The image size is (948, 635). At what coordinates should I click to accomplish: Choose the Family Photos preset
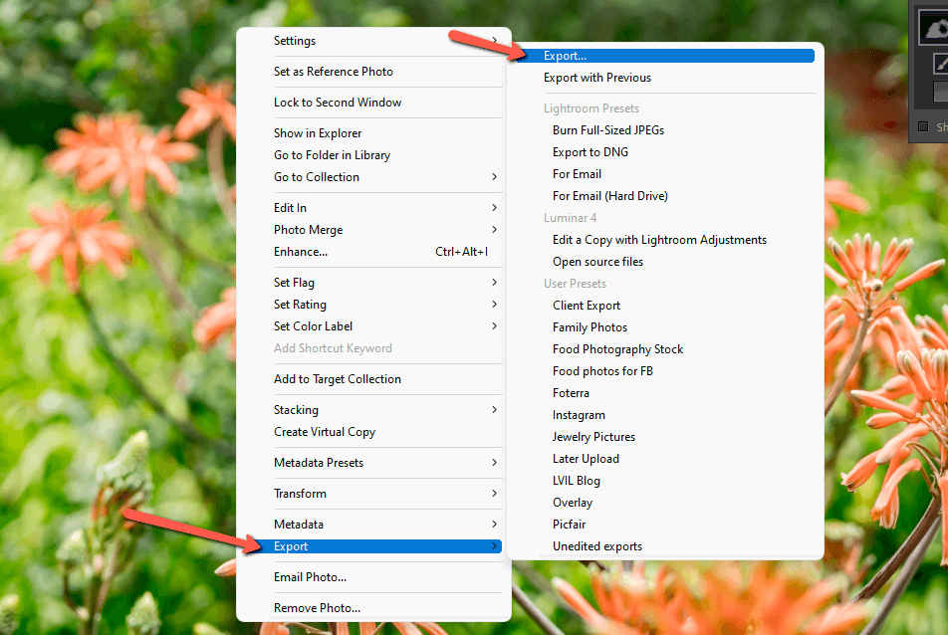pyautogui.click(x=665, y=327)
